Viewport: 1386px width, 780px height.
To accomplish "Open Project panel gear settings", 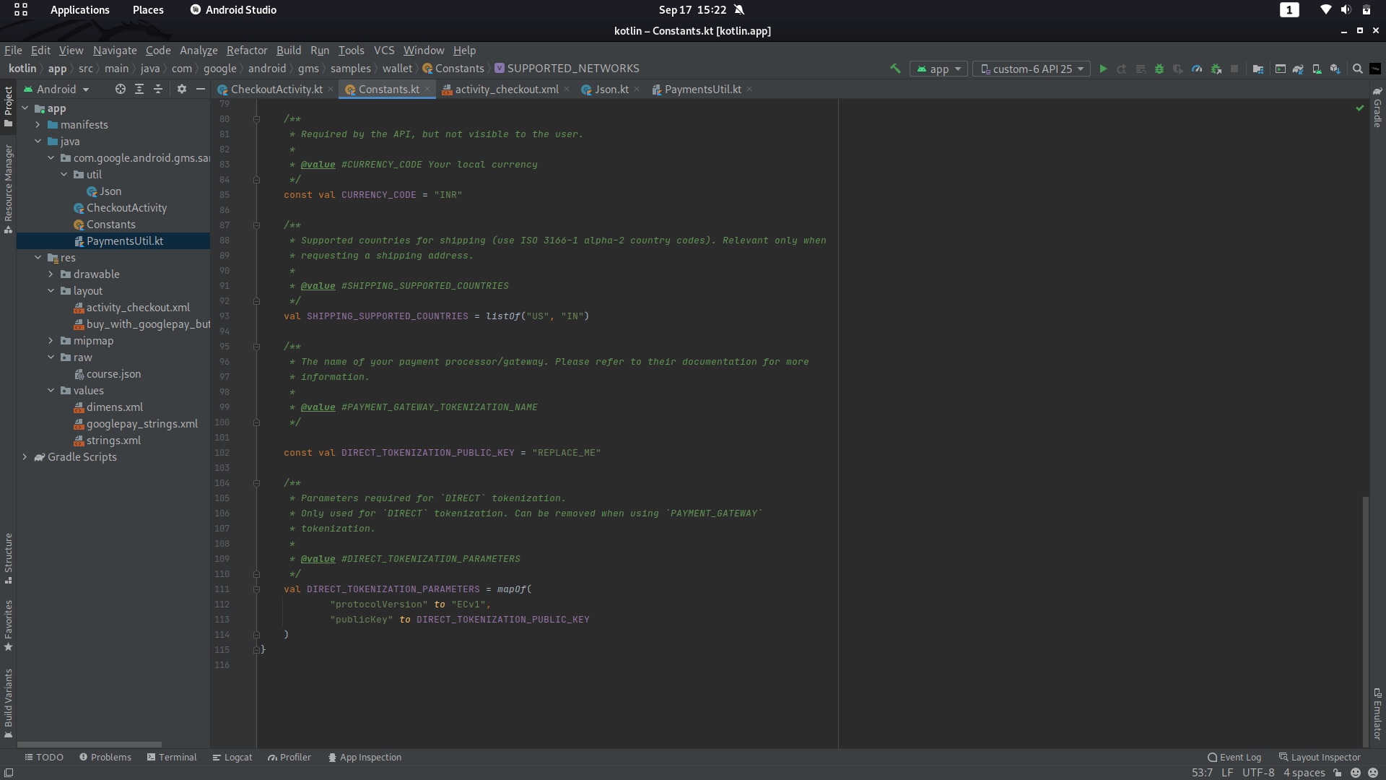I will click(182, 89).
